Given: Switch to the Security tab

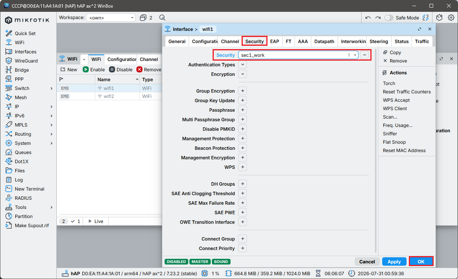Looking at the screenshot, I should tap(255, 41).
